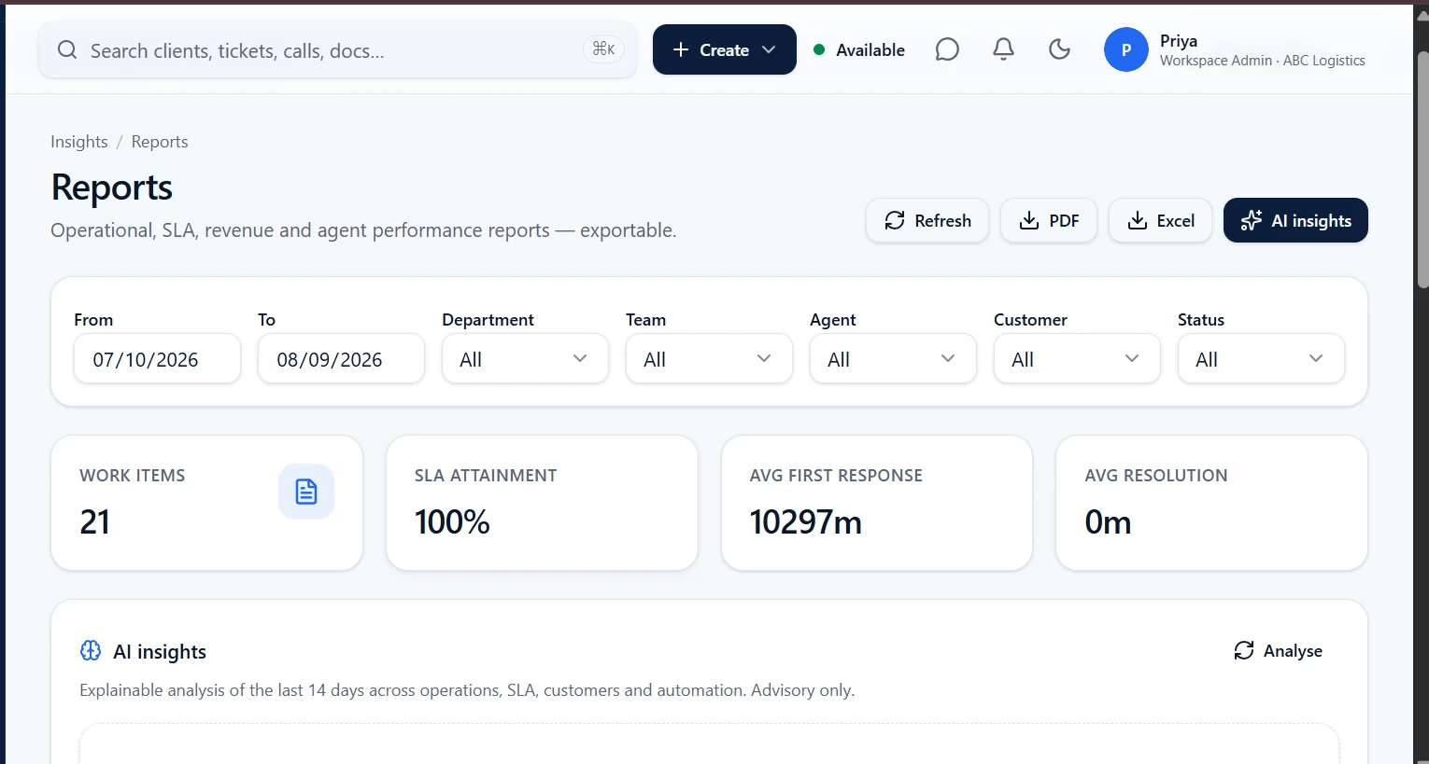Export the report as PDF

coord(1049,220)
